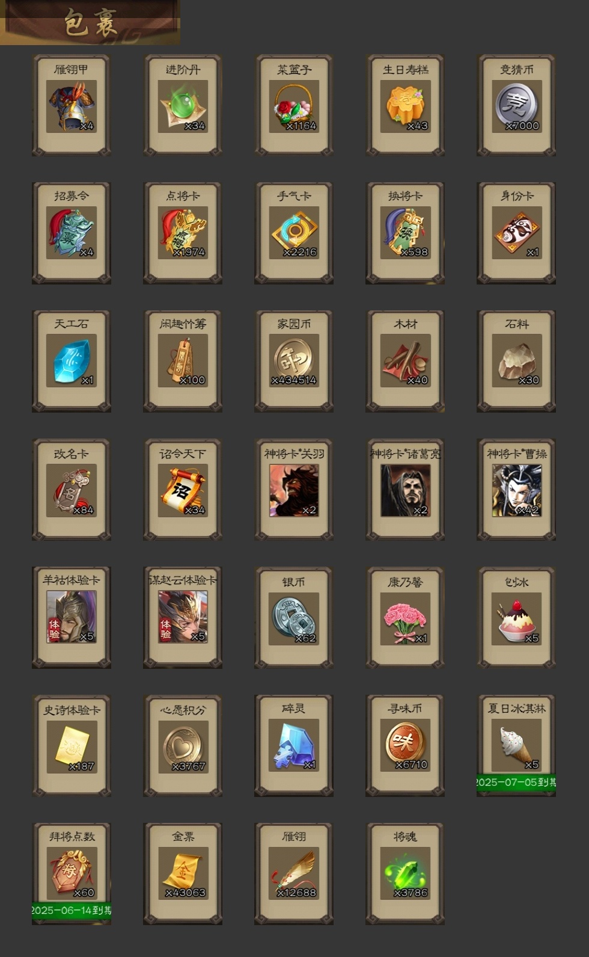Open the 改名卡 rename card
The height and width of the screenshot is (957, 589).
pyautogui.click(x=72, y=490)
